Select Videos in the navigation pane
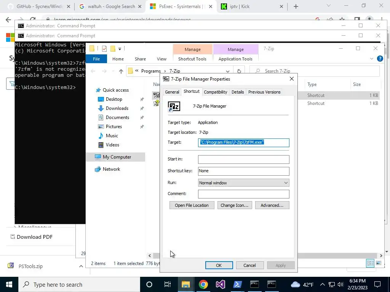The height and width of the screenshot is (292, 390). tap(112, 145)
